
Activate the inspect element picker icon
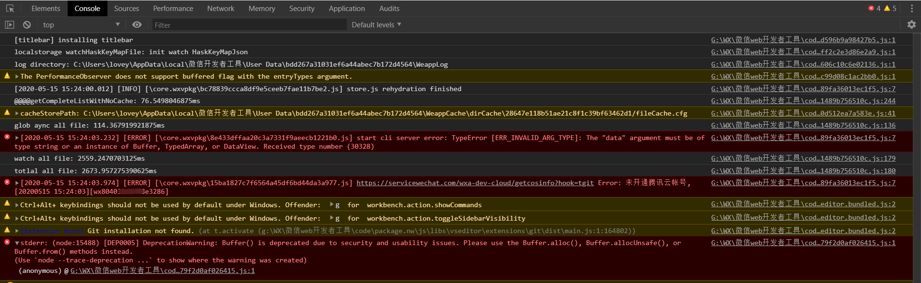point(10,9)
